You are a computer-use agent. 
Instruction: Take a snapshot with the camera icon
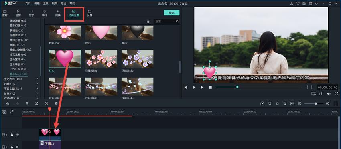[x=321, y=94]
